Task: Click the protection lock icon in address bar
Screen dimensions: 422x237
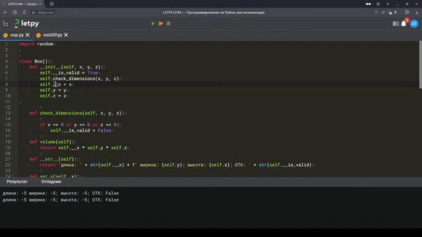Action: pyautogui.click(x=390, y=13)
